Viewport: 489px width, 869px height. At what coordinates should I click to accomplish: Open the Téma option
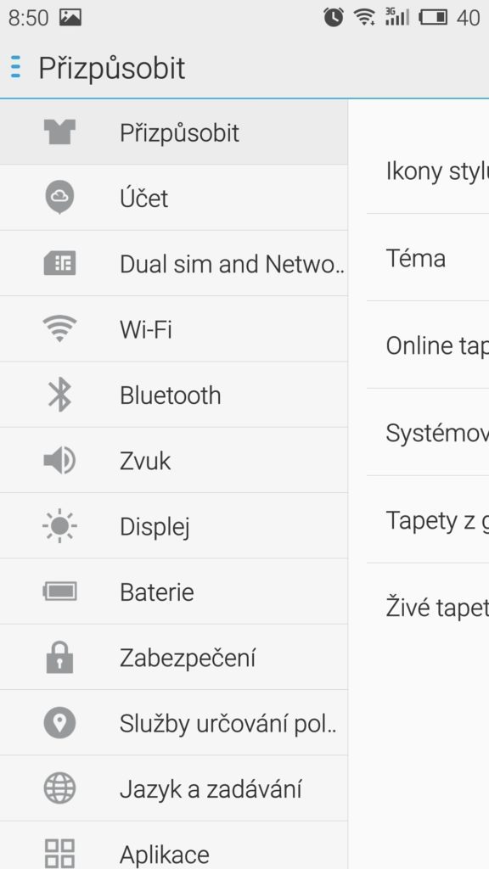click(428, 258)
